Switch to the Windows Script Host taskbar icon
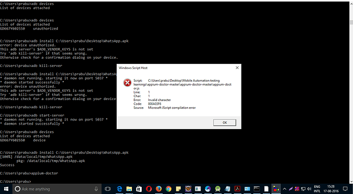The height and width of the screenshot is (194, 353). pyautogui.click(x=276, y=189)
